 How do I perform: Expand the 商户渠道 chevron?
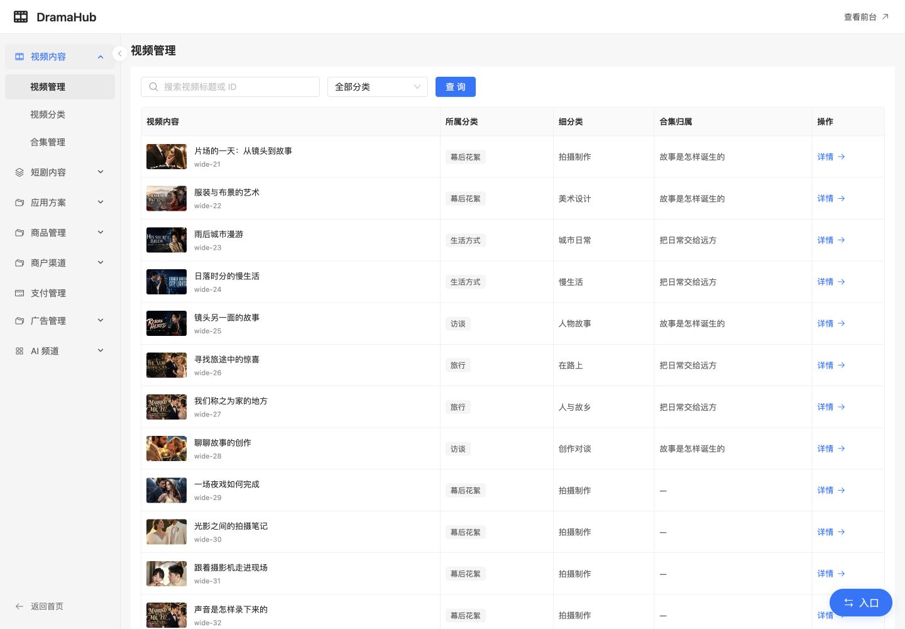[x=101, y=262]
